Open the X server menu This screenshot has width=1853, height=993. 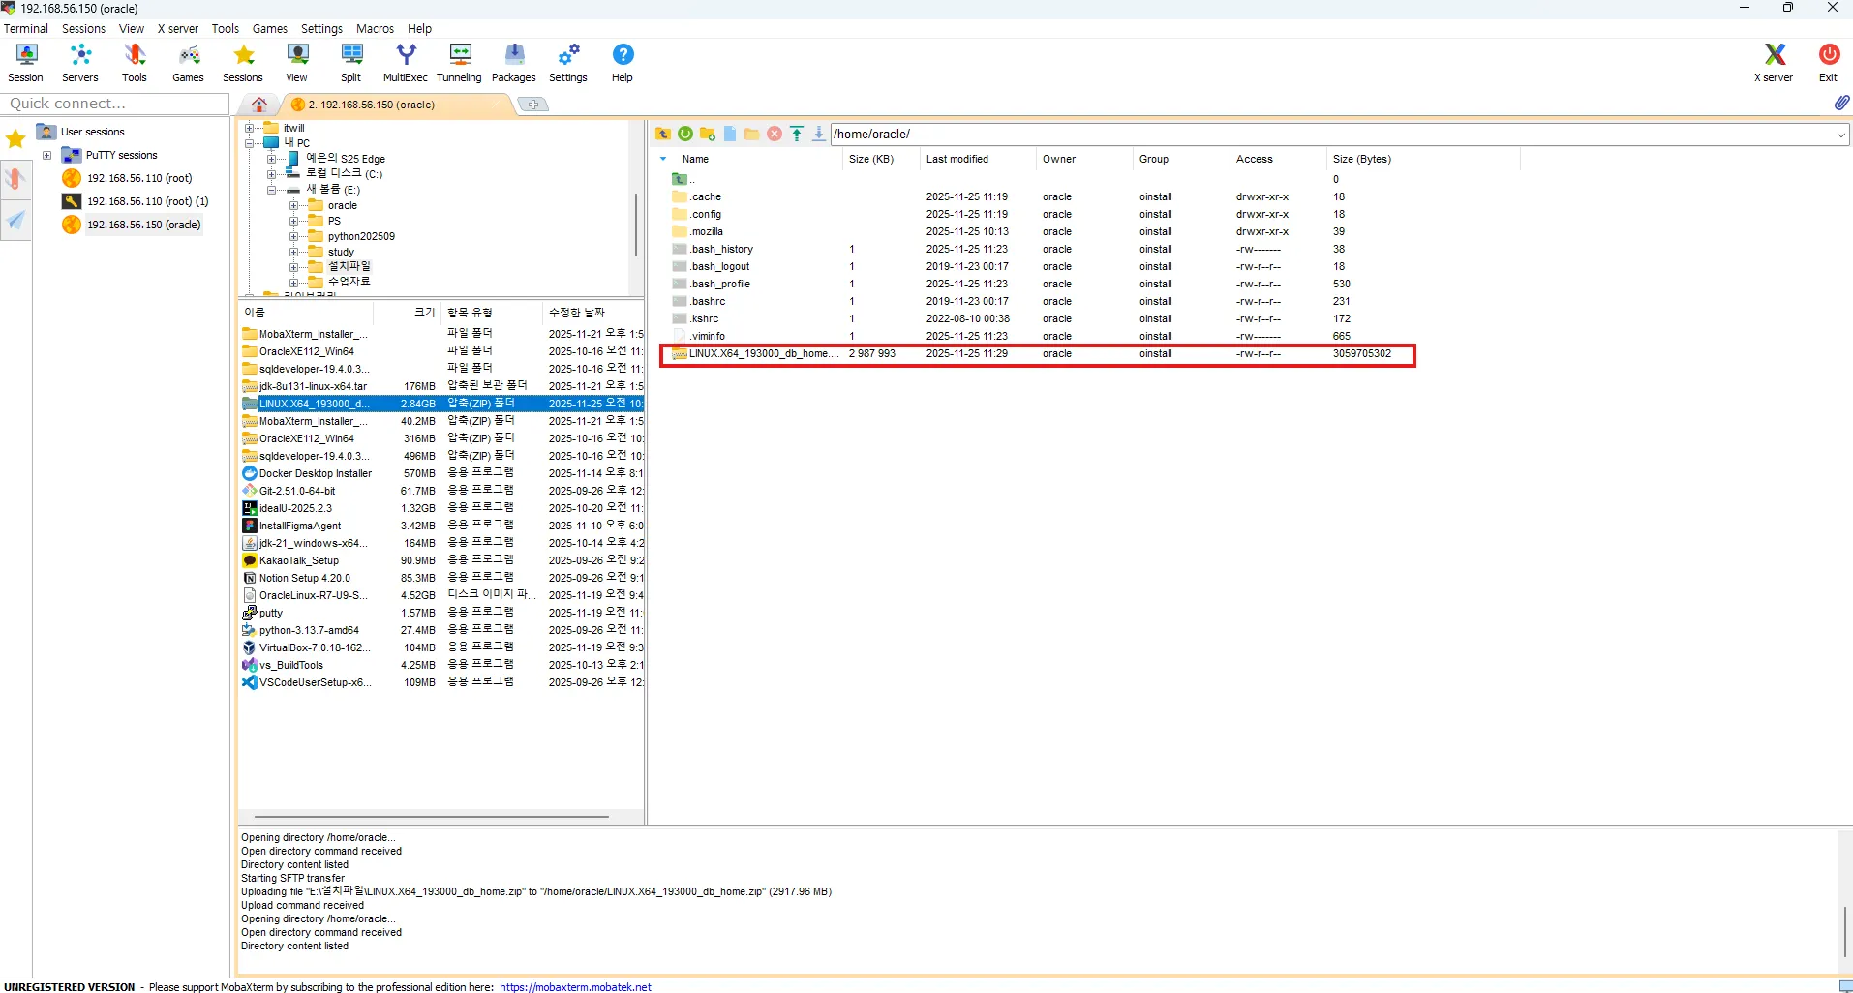178,29
